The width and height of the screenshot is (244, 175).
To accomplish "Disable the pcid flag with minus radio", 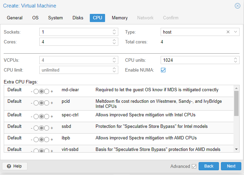I will coord(36,103).
